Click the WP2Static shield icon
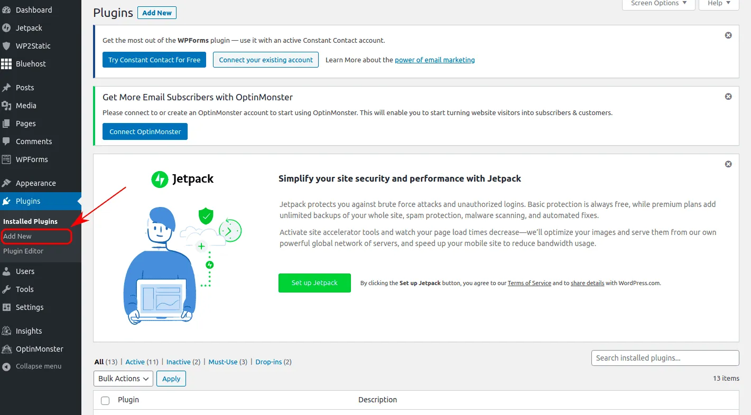The height and width of the screenshot is (415, 751). pyautogui.click(x=6, y=46)
